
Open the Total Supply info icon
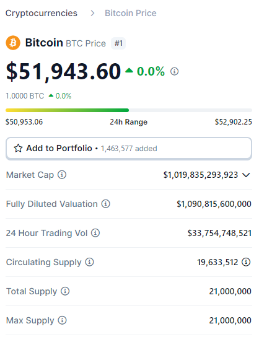click(65, 291)
